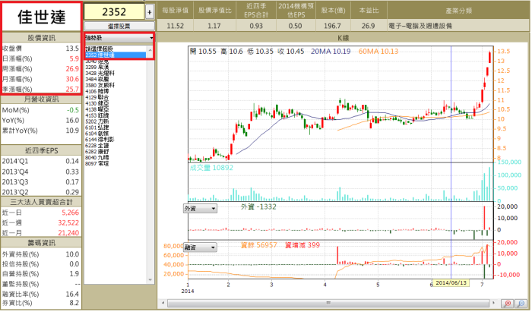The image size is (532, 312).
Task: Click the select stock button below 2352
Action: click(119, 26)
